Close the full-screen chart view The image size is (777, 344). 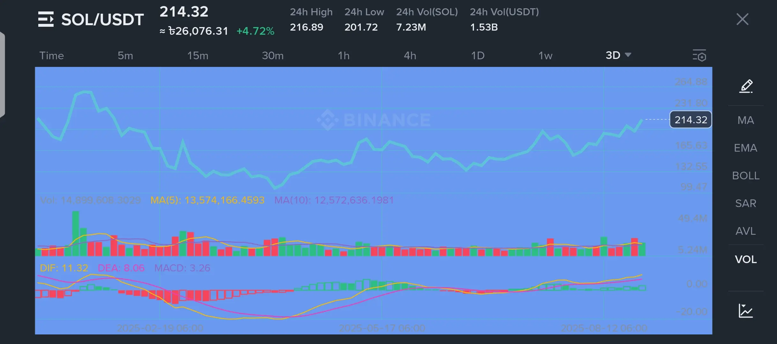coord(742,19)
